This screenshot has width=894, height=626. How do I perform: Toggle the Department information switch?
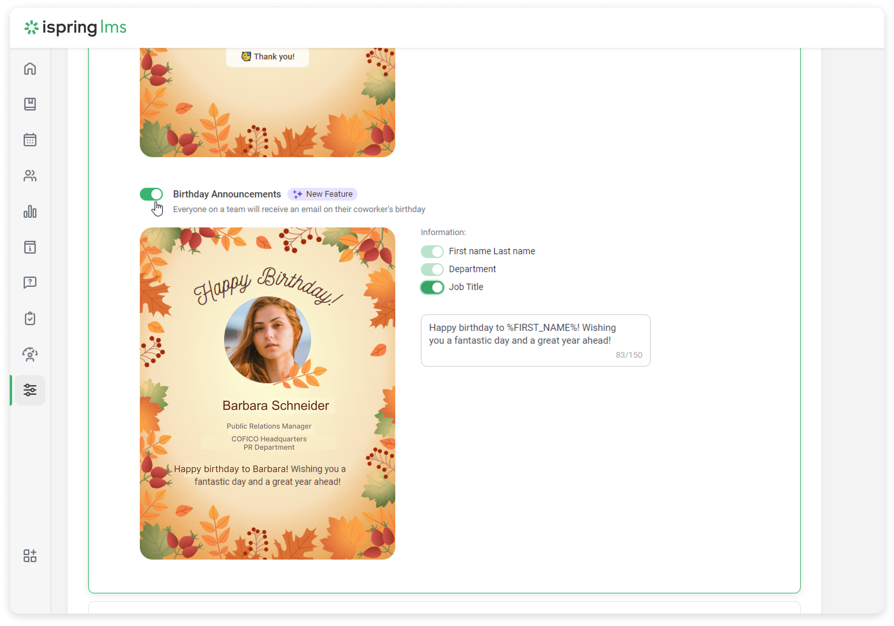(432, 269)
